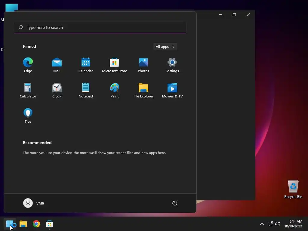Click the volume speaker icon
Image resolution: width=308 pixels, height=231 pixels.
[278, 224]
